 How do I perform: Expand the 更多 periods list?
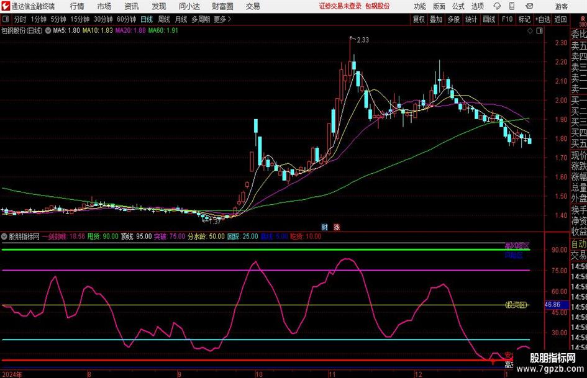222,19
